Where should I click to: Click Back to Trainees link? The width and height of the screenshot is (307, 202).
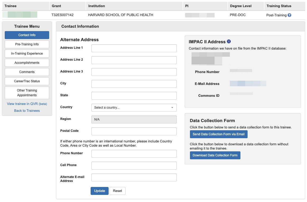(27, 111)
